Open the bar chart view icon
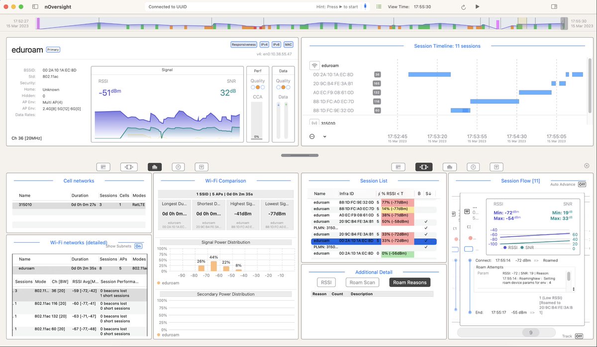 [155, 166]
